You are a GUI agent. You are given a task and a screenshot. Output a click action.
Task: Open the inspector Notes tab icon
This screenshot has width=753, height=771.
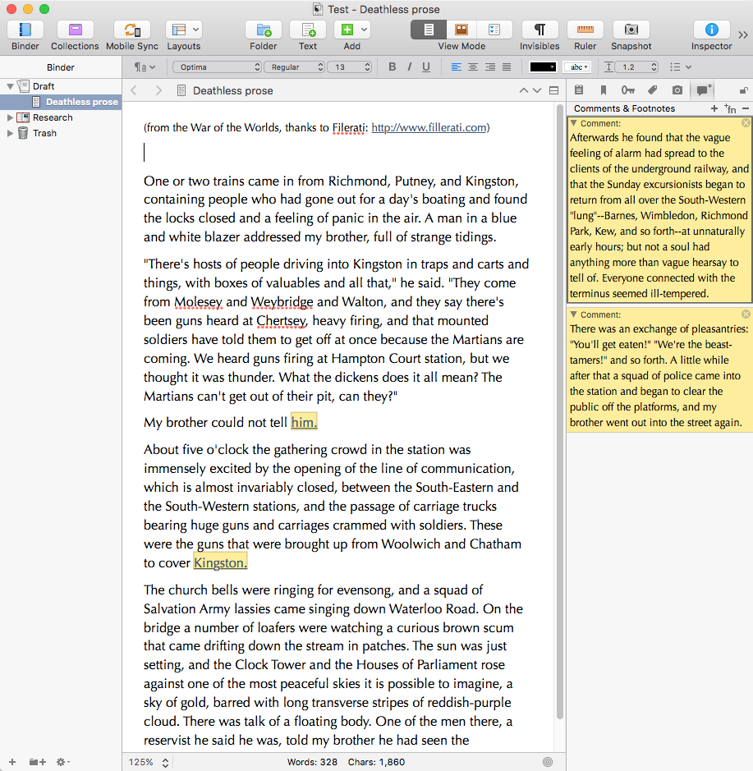tap(579, 90)
